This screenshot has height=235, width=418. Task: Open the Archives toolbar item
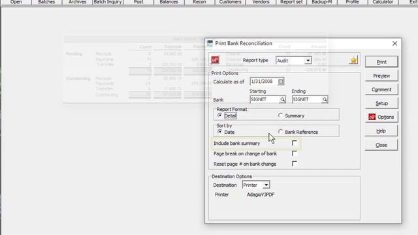77,2
